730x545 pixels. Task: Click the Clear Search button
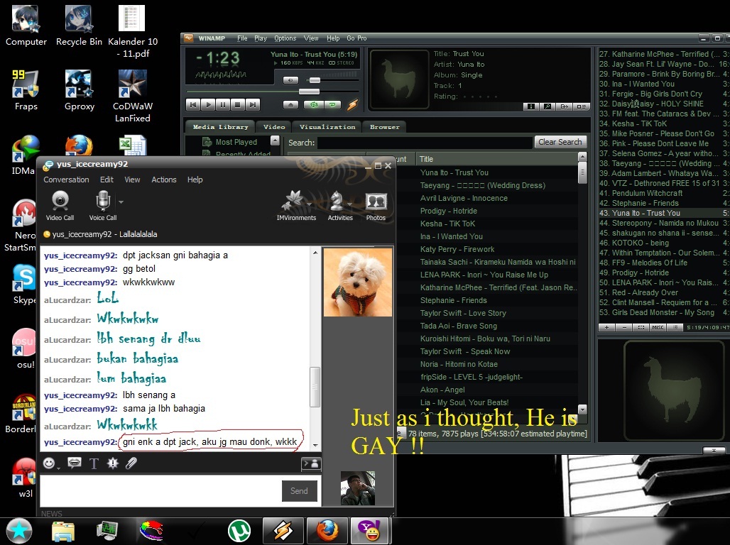(560, 142)
